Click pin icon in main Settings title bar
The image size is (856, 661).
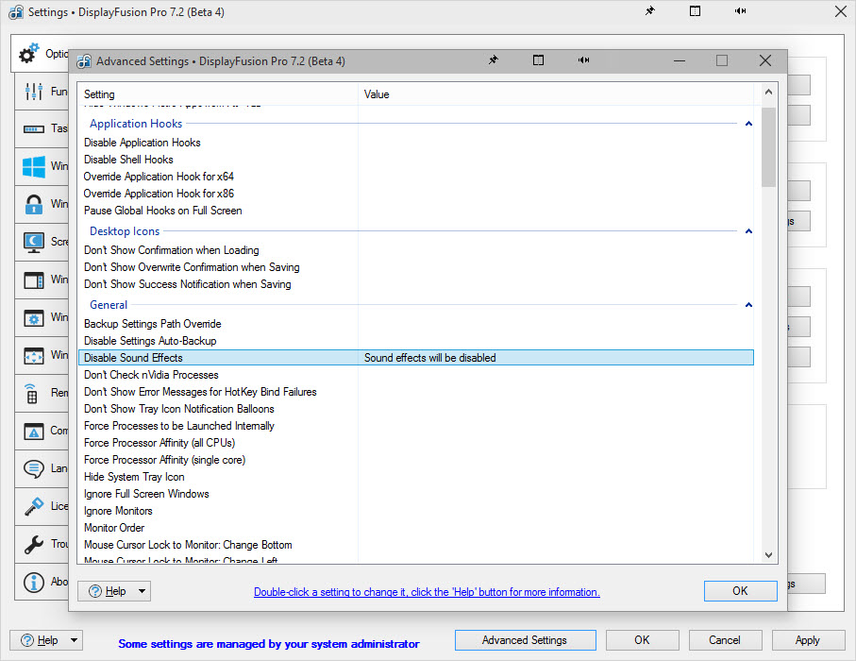[649, 11]
